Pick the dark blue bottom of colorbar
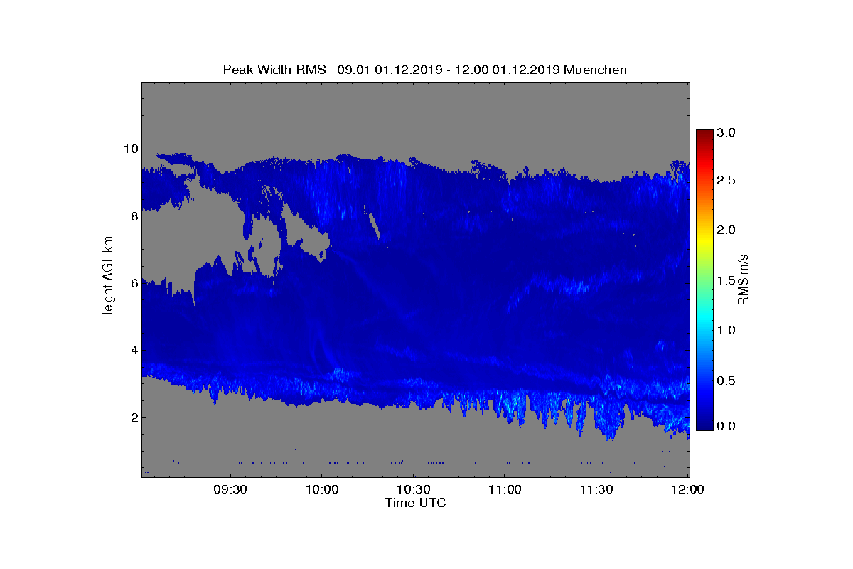 704,425
